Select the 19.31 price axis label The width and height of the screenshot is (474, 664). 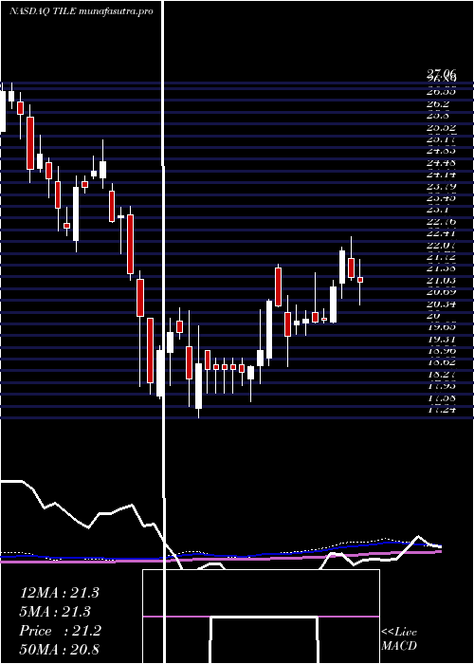tap(442, 339)
